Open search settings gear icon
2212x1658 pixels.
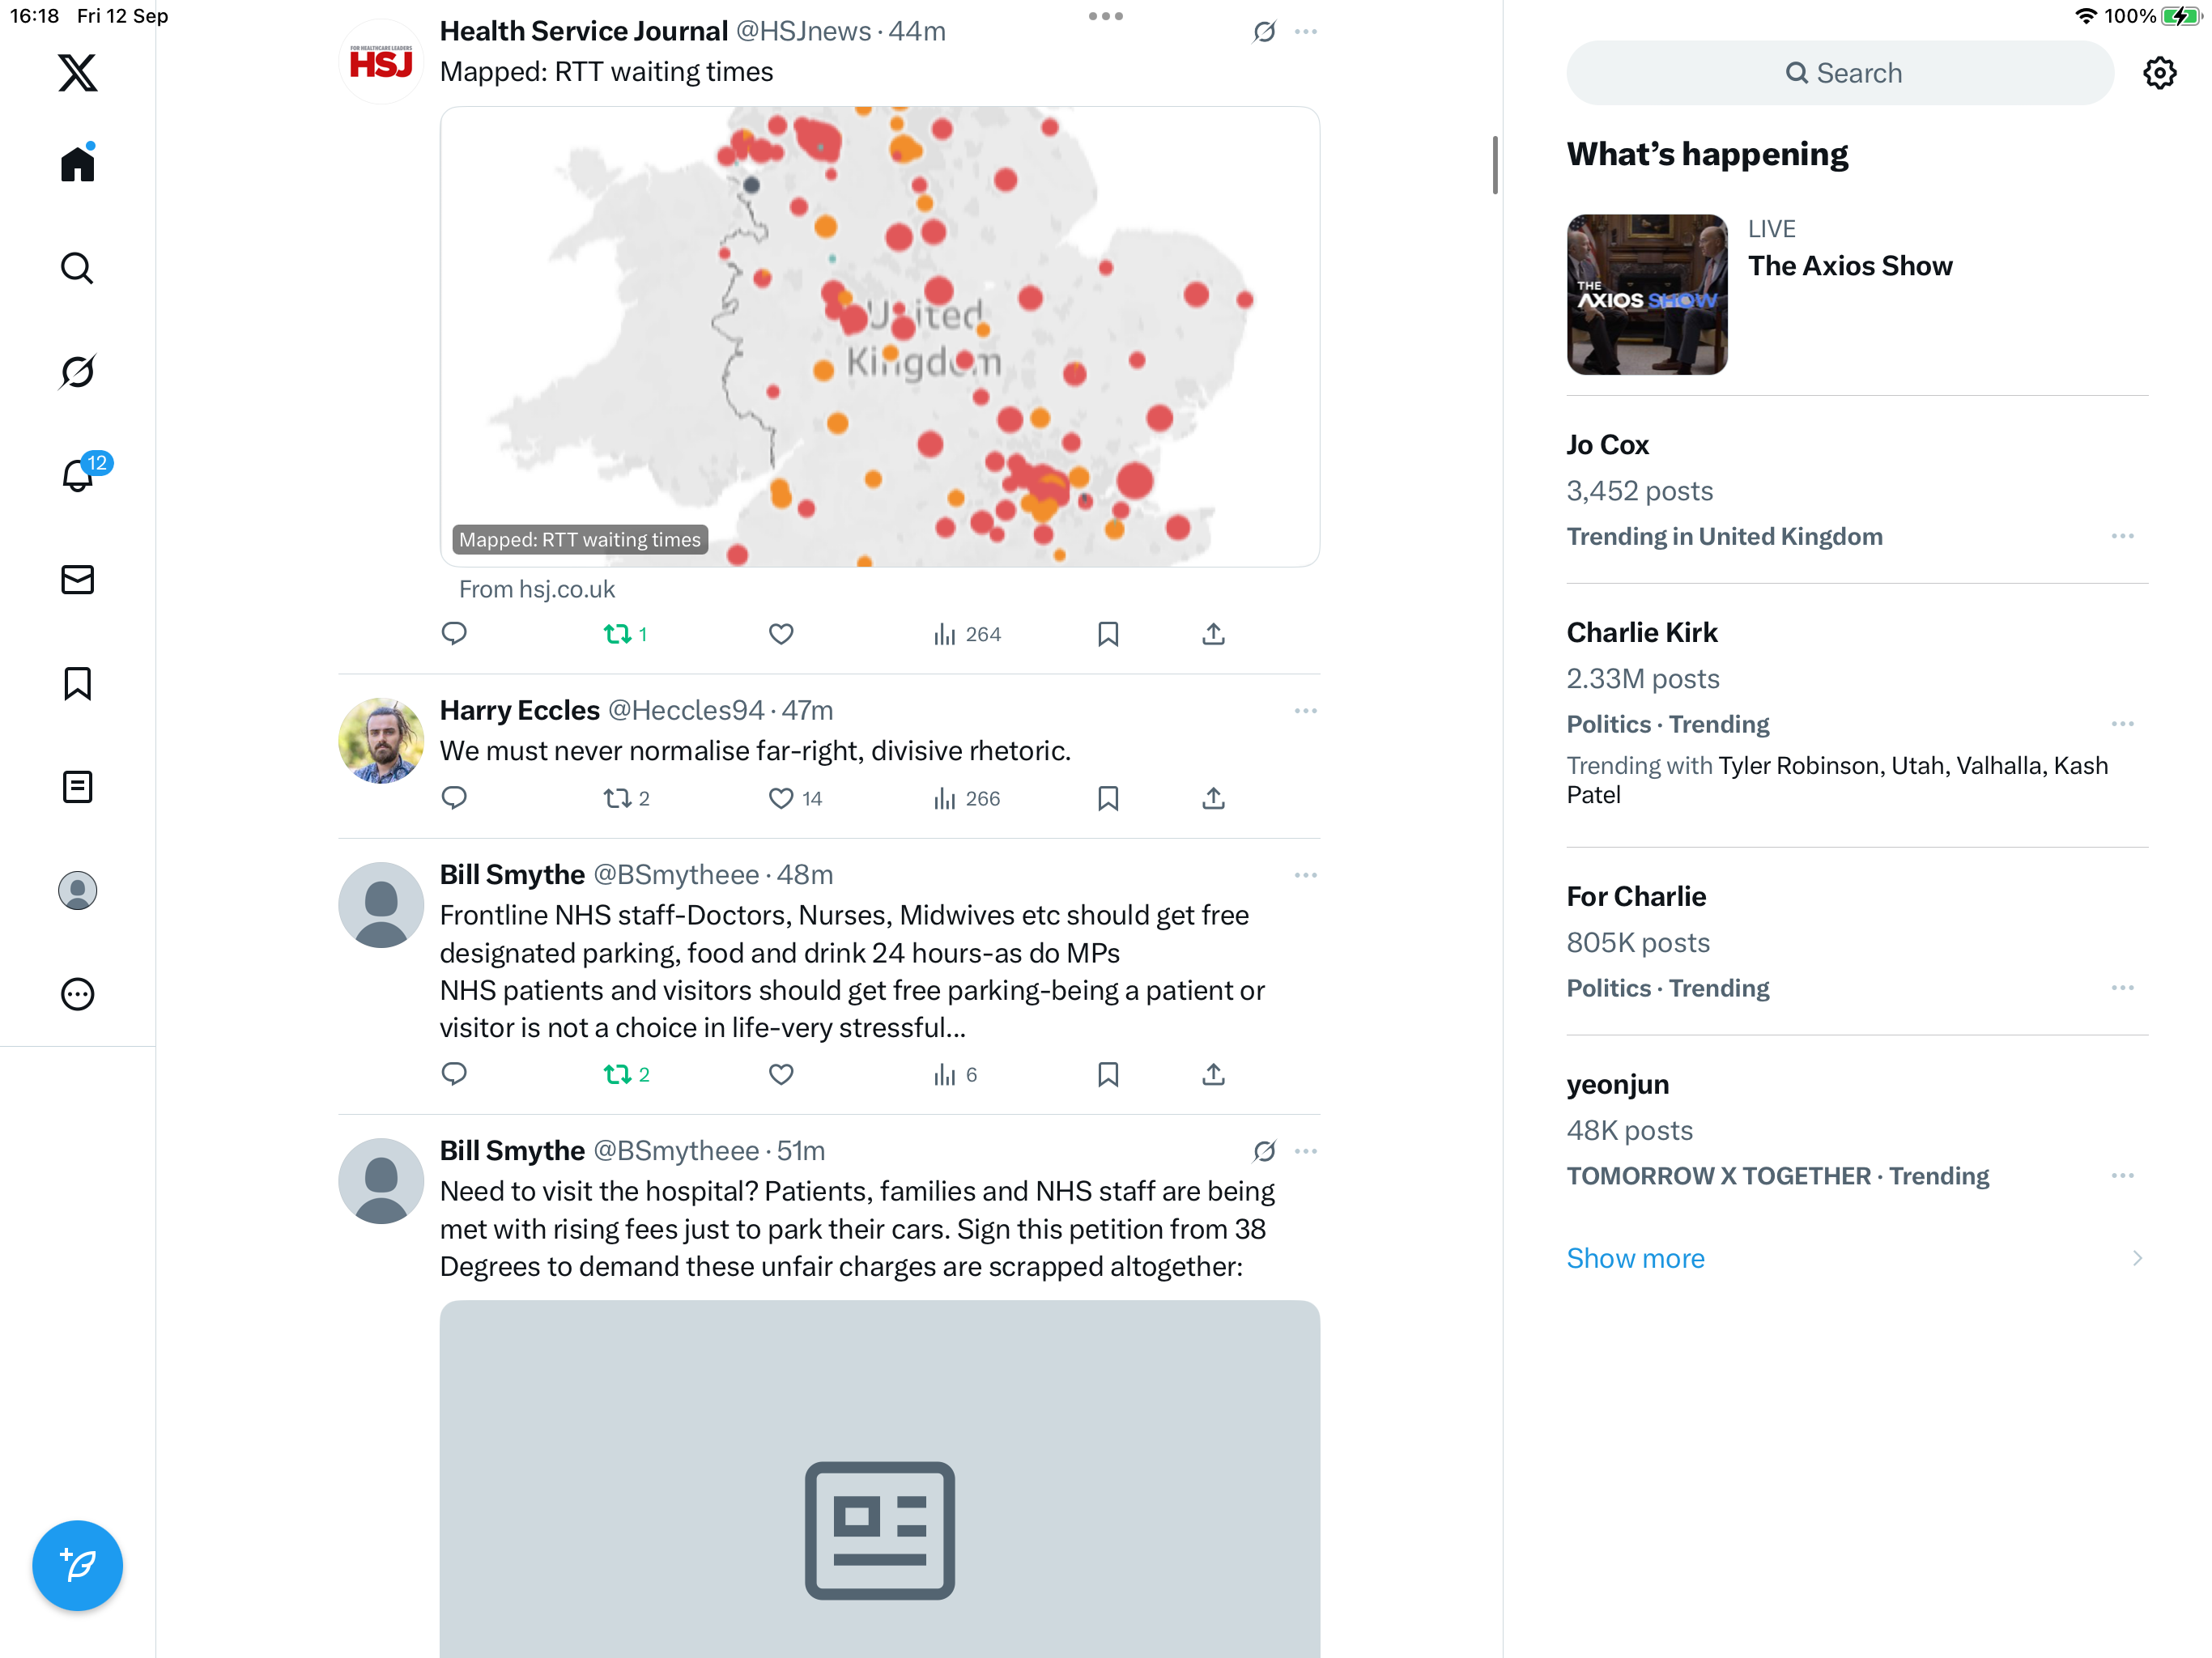pos(2159,73)
